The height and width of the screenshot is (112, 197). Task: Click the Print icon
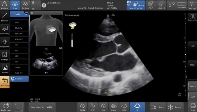click(x=193, y=107)
